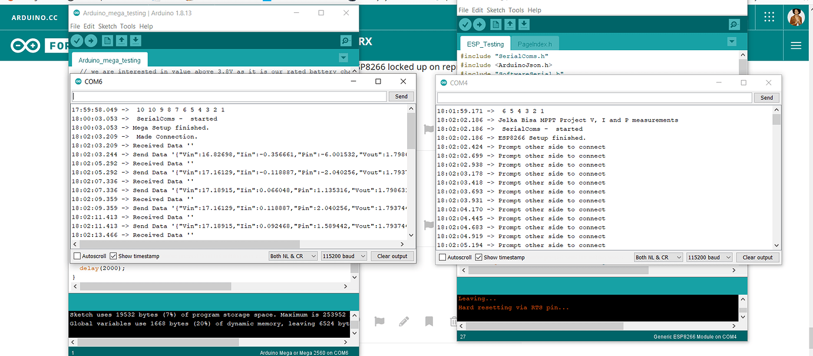Open Serial Monitor icon in Arduino_mega_testing window
813x356 pixels.
[x=346, y=40]
